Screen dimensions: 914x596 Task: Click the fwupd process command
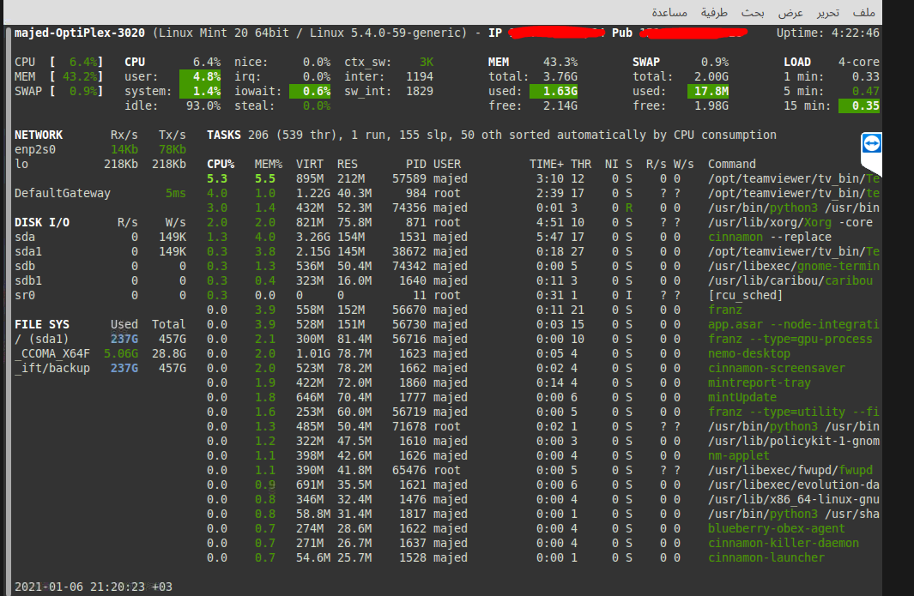click(x=790, y=470)
